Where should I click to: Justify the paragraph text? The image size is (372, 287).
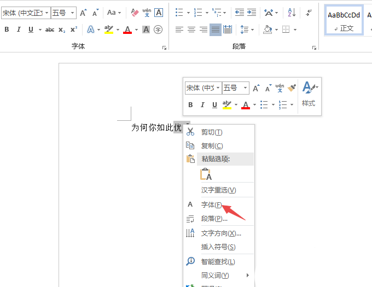click(216, 30)
